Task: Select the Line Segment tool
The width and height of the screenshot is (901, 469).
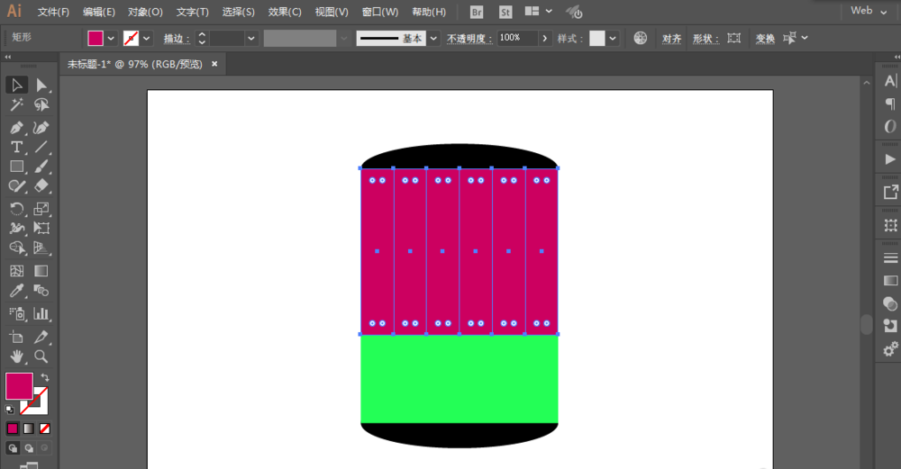Action: [41, 147]
